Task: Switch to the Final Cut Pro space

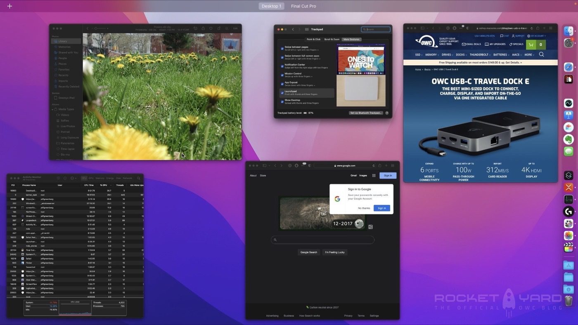Action: (x=303, y=6)
